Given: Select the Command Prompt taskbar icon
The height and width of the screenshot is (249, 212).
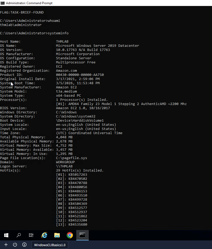Looking at the screenshot, I should 82,235.
